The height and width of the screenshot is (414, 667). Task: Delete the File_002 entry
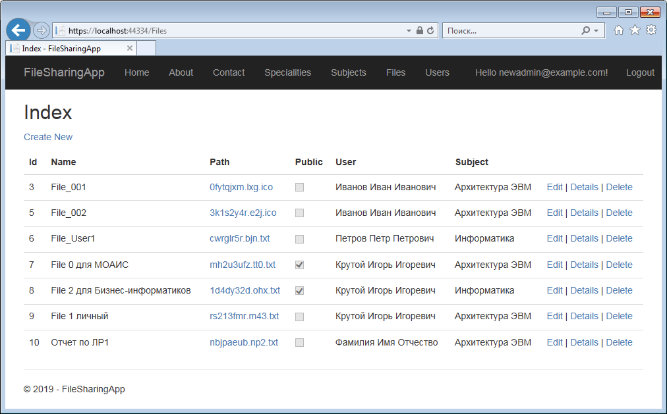pos(618,213)
